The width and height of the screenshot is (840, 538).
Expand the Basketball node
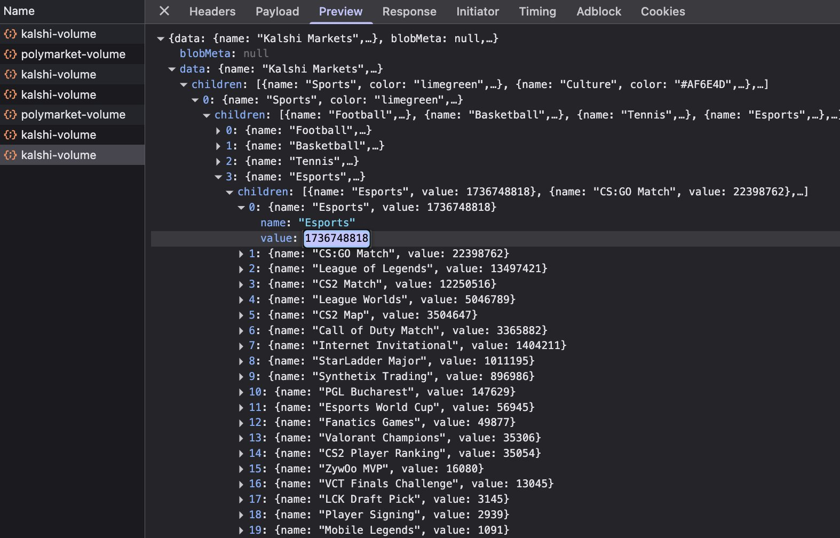click(x=218, y=146)
